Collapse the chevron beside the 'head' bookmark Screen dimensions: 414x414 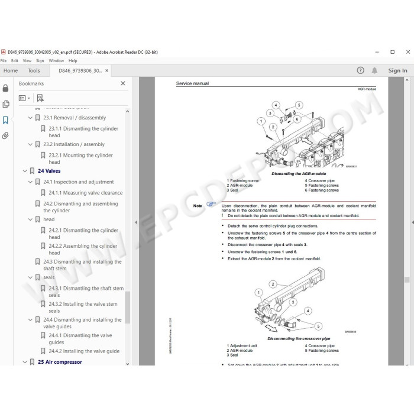pos(30,219)
